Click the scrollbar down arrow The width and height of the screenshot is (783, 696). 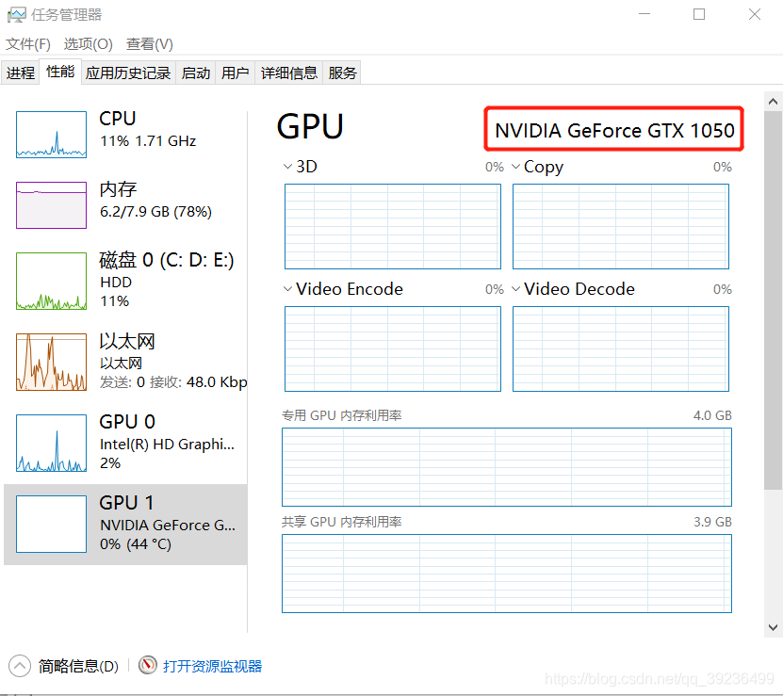click(x=773, y=627)
